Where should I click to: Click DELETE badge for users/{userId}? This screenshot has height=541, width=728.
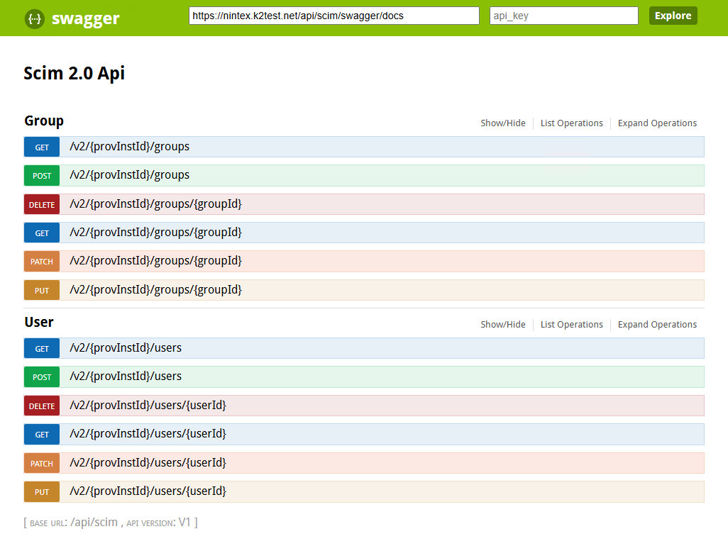pyautogui.click(x=42, y=406)
